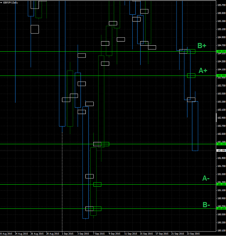Click the green 184.550 price tag
226x236 pixels.
(221, 51)
